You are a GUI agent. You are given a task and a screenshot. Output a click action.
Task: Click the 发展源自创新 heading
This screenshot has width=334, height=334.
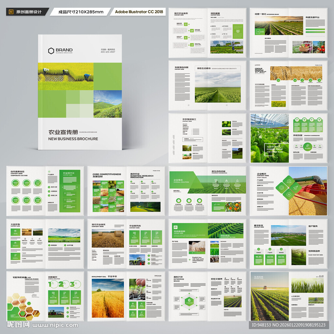pos(181,67)
